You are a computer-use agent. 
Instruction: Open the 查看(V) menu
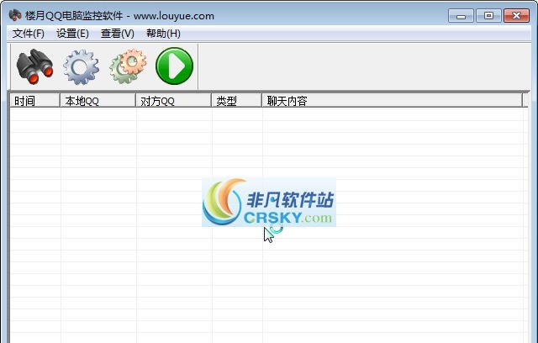pos(118,34)
